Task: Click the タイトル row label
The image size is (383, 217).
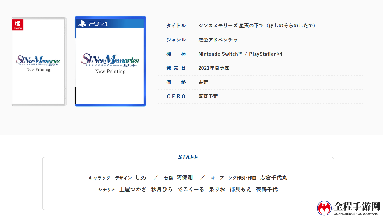Action: click(x=176, y=26)
